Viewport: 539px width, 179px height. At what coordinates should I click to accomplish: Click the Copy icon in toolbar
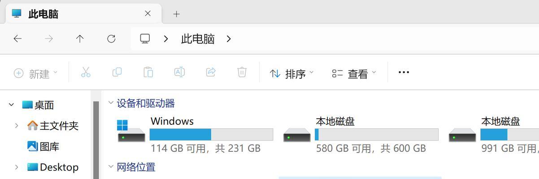coord(117,72)
